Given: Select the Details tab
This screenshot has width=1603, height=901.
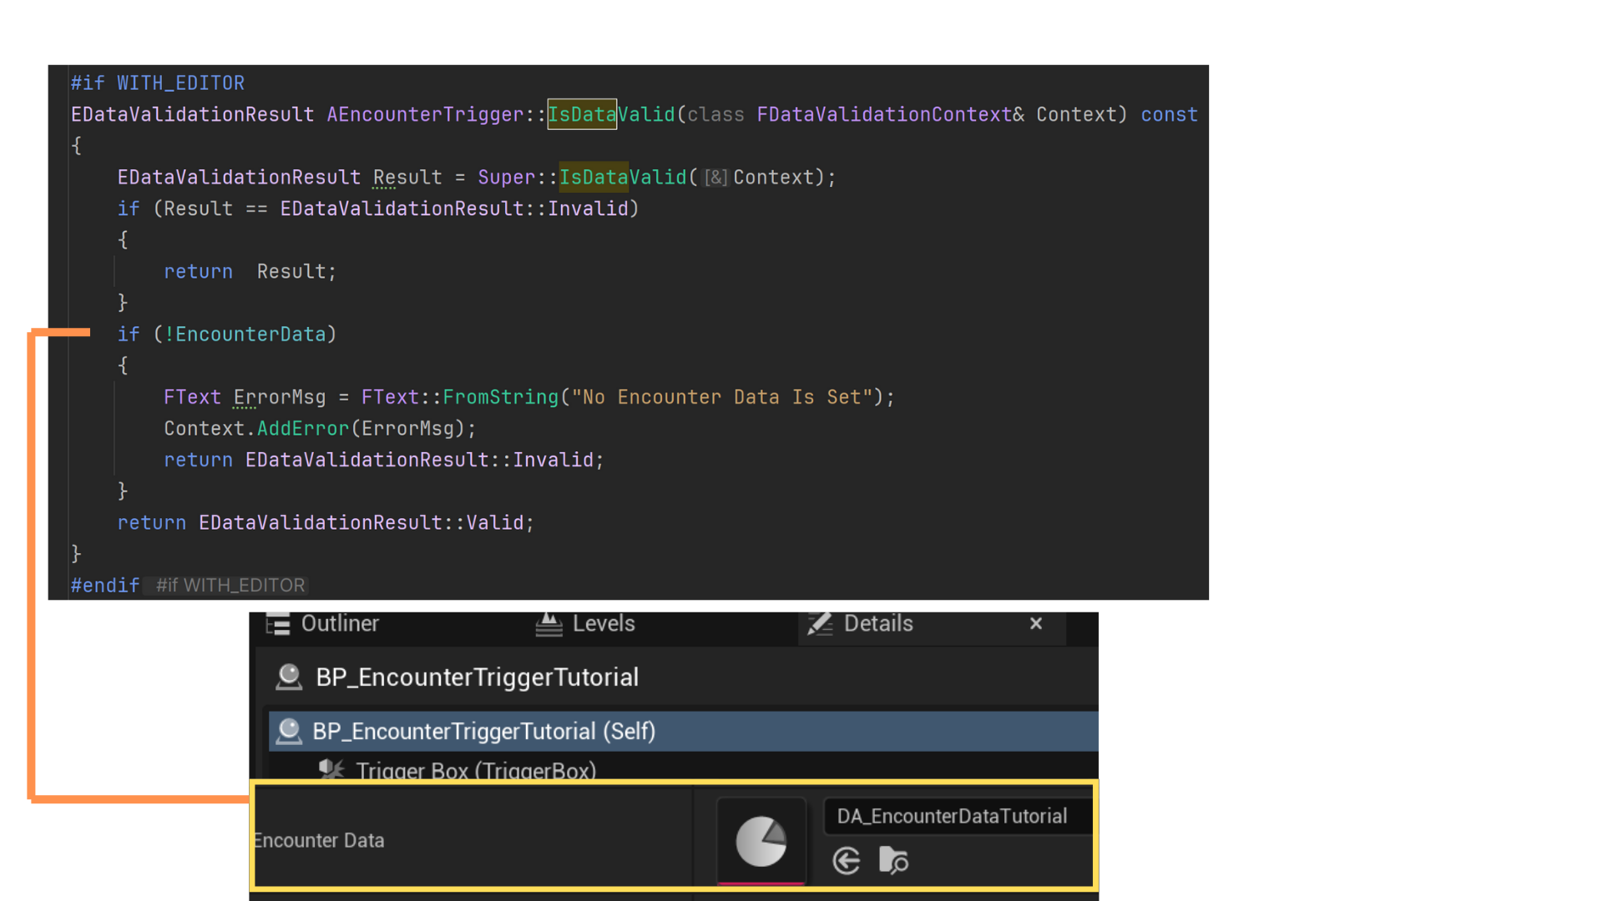Looking at the screenshot, I should pos(877,624).
